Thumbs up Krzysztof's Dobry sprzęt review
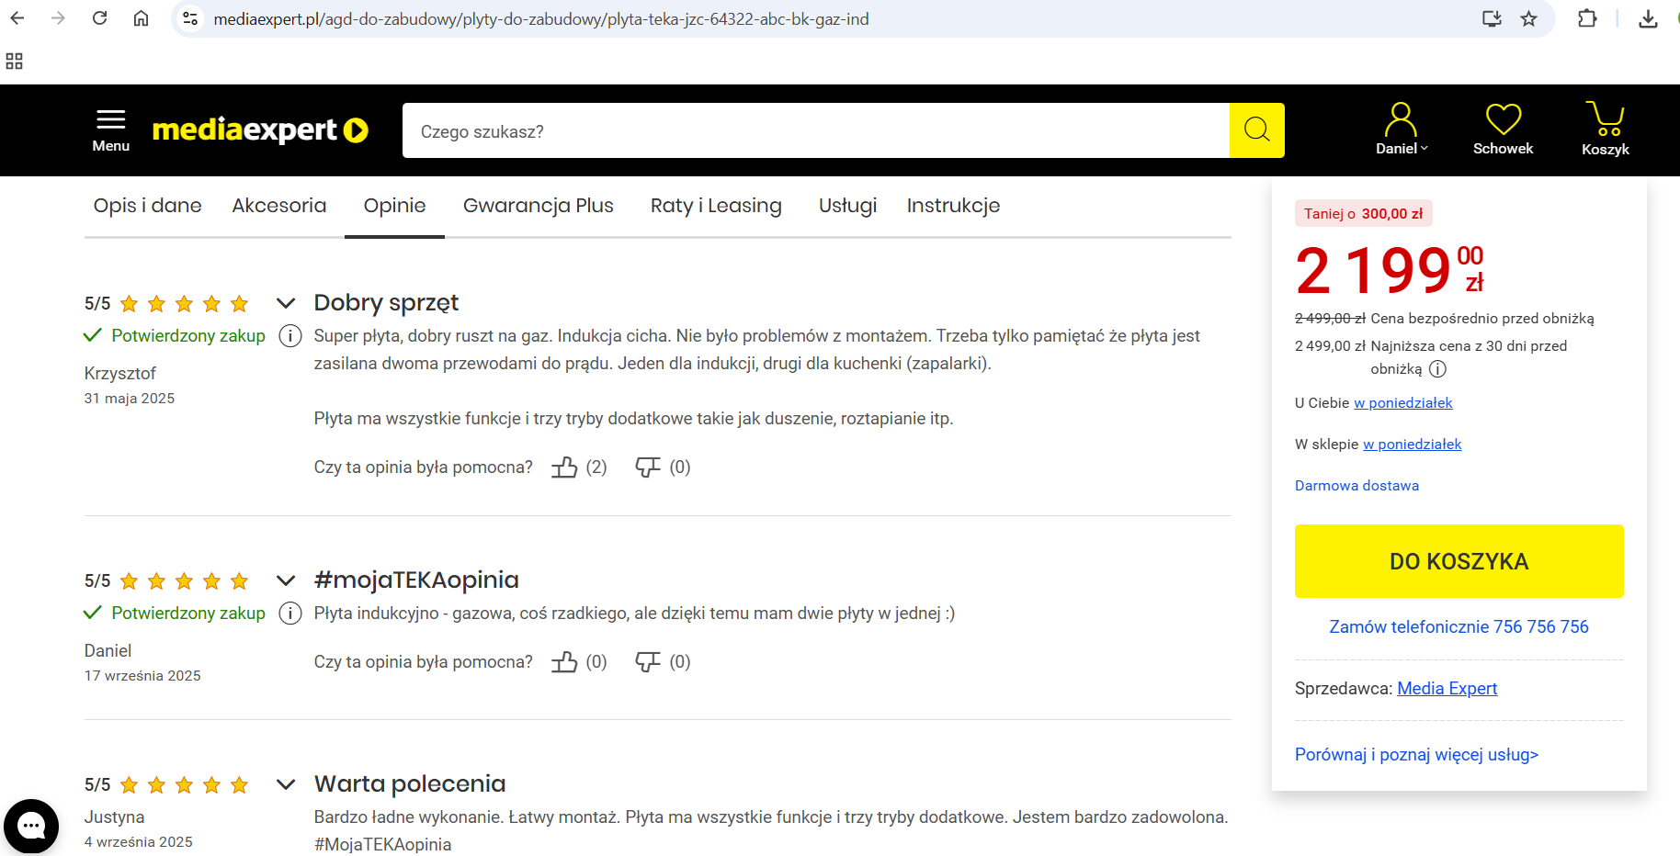 click(x=564, y=467)
